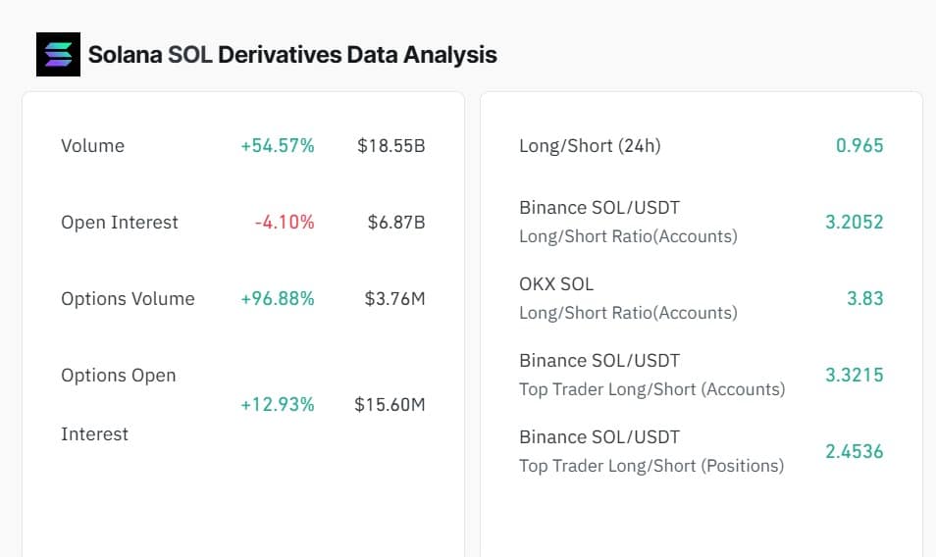Click the $6.87B open interest amount
The height and width of the screenshot is (557, 936).
[396, 223]
